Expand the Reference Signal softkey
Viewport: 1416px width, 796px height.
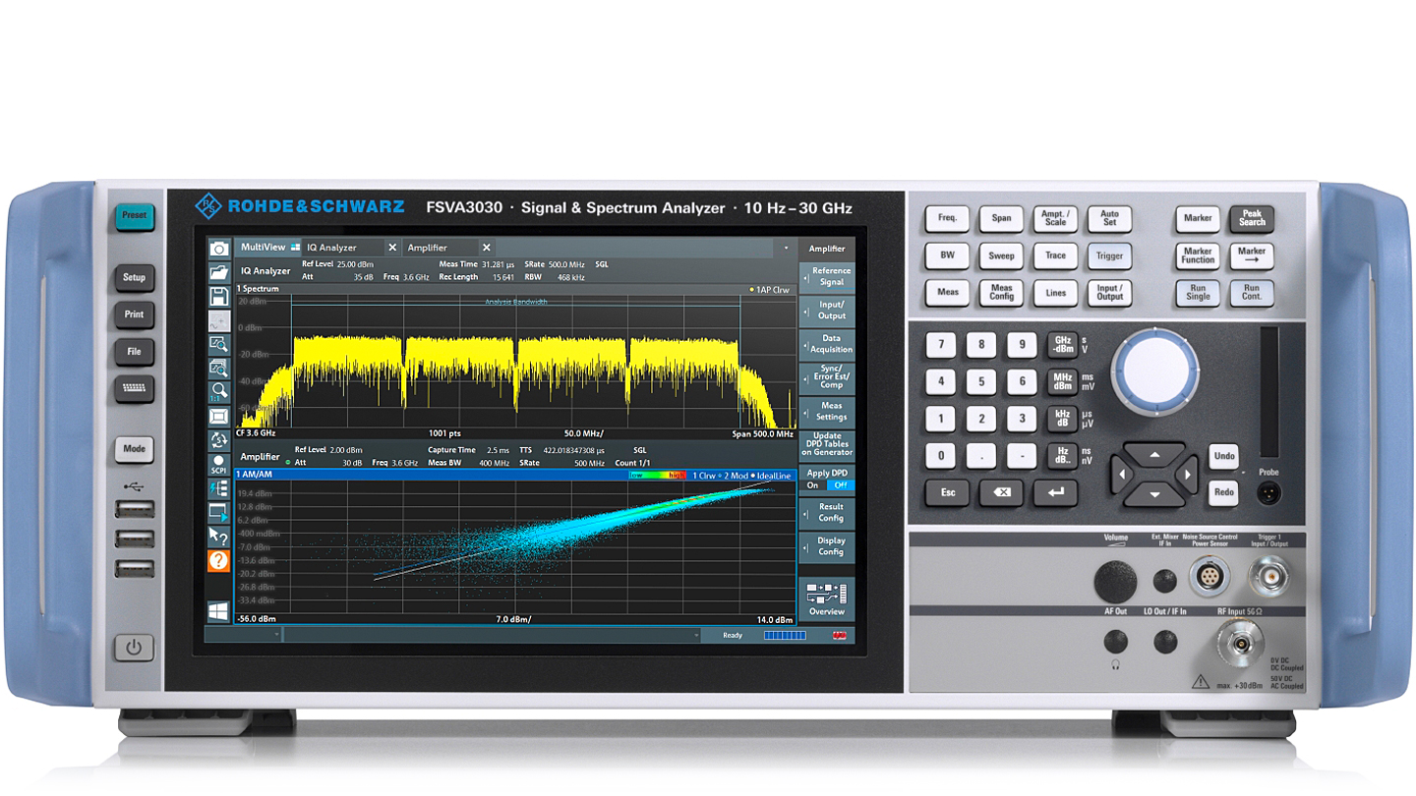(826, 277)
